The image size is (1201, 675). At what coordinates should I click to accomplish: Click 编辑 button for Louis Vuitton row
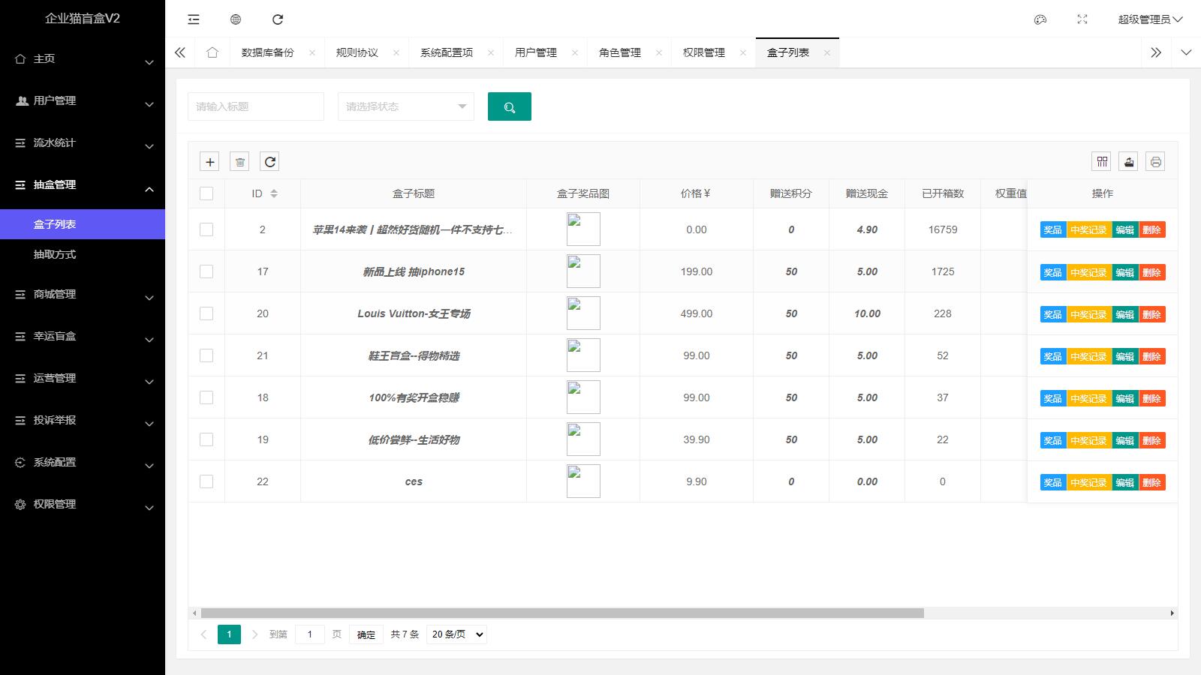(1124, 314)
